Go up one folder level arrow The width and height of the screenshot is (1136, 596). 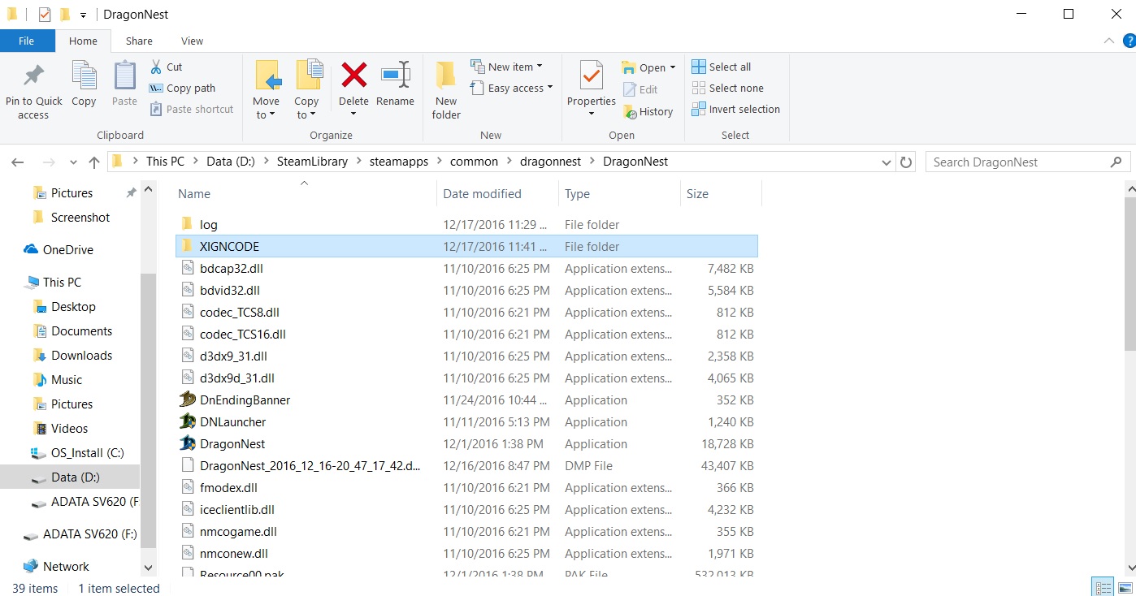click(x=94, y=162)
